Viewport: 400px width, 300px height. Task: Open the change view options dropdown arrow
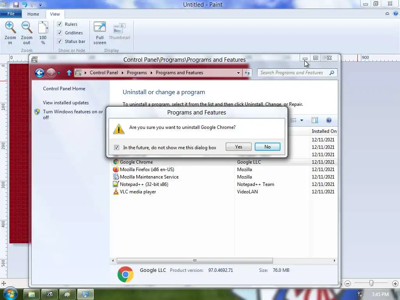tap(302, 120)
